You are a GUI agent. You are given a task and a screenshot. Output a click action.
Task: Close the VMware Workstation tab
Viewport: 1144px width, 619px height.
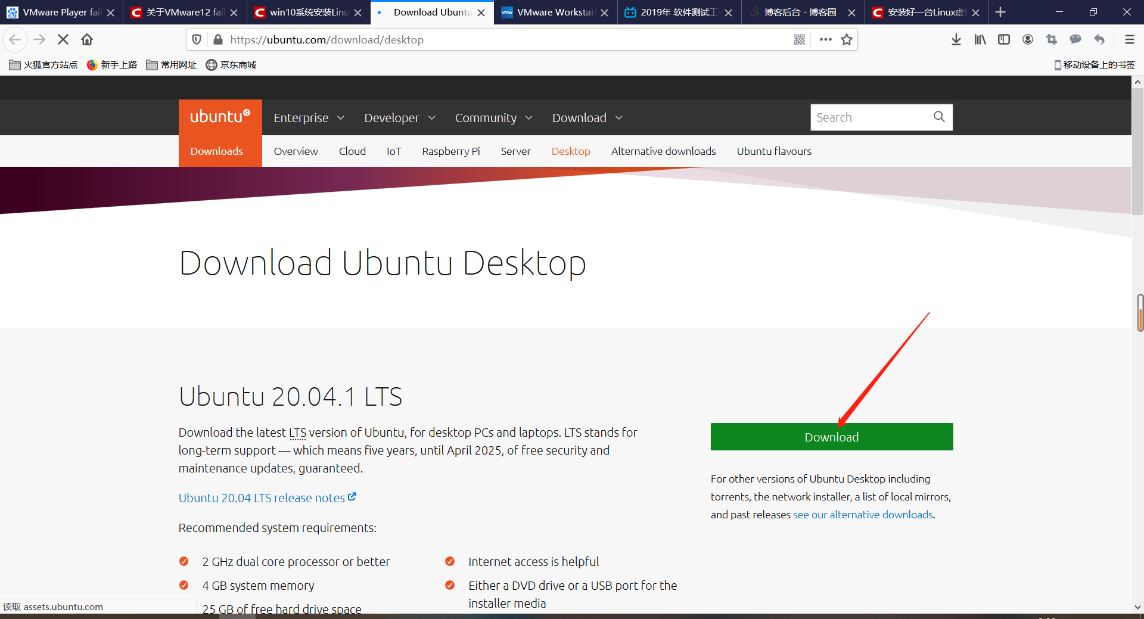[605, 13]
